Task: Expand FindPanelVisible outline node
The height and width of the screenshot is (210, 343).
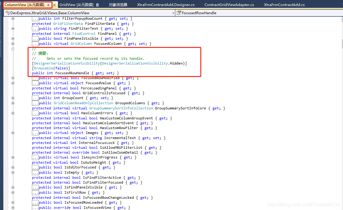Action: (x=13, y=39)
